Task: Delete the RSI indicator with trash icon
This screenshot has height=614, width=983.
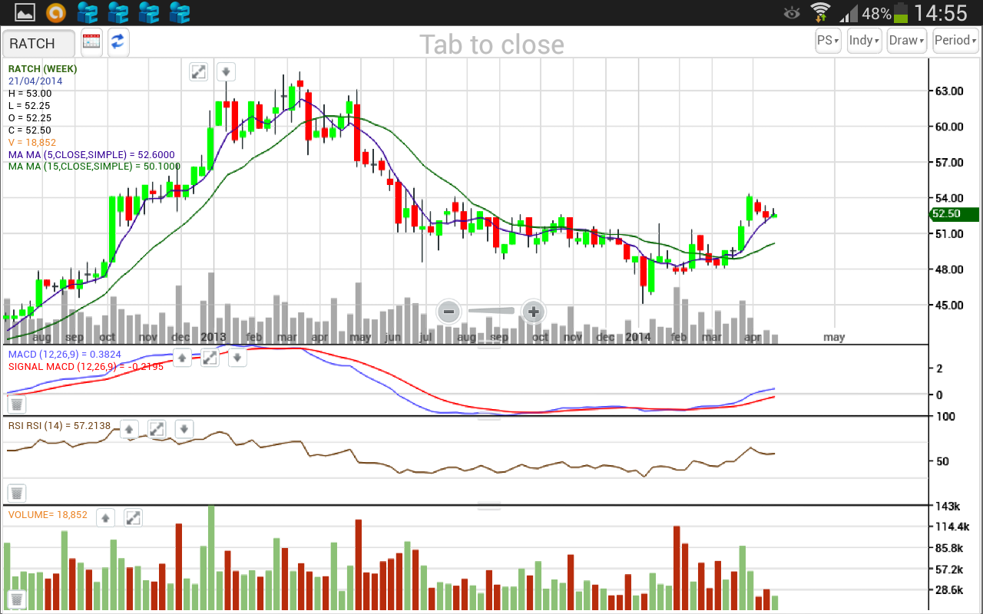Action: pos(17,493)
